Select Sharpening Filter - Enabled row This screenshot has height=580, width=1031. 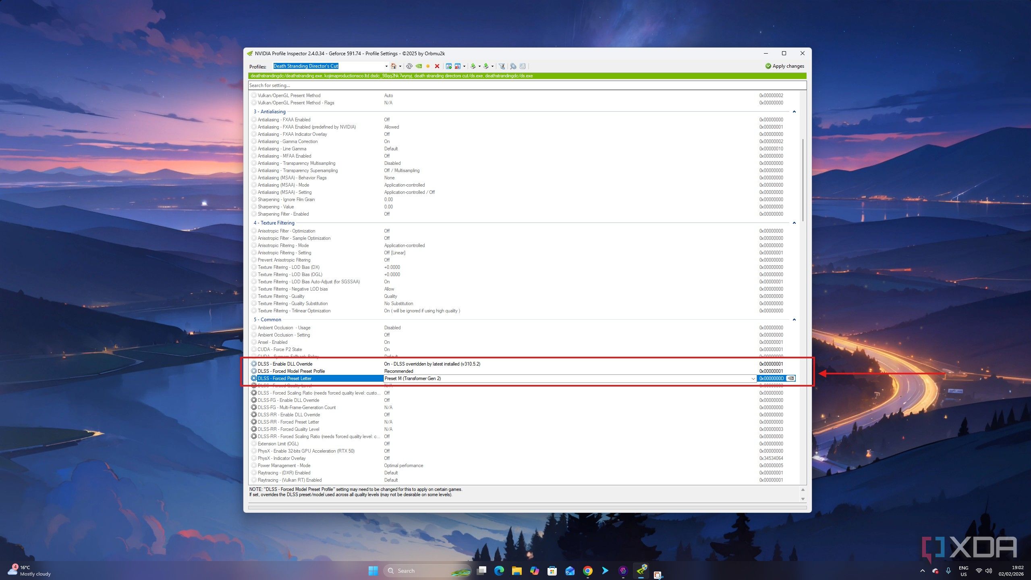pos(523,214)
